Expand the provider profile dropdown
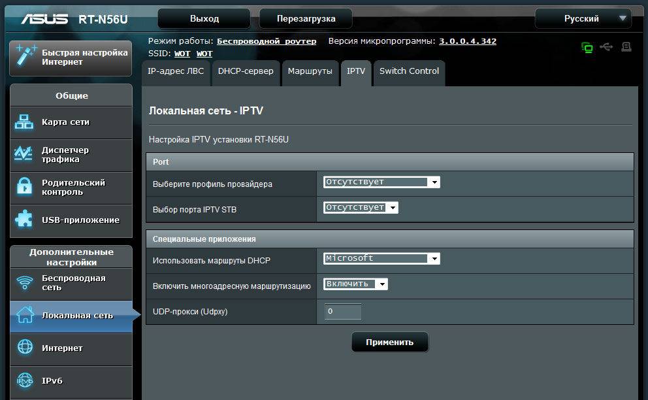Screen dimensions: 648x400 click(x=381, y=182)
